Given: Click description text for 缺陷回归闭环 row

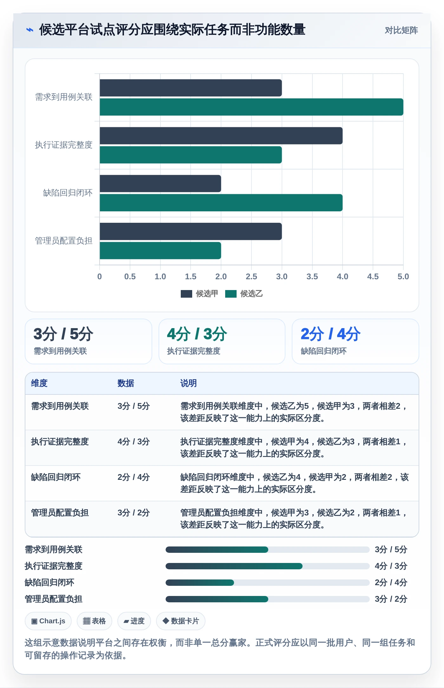Looking at the screenshot, I should (295, 483).
